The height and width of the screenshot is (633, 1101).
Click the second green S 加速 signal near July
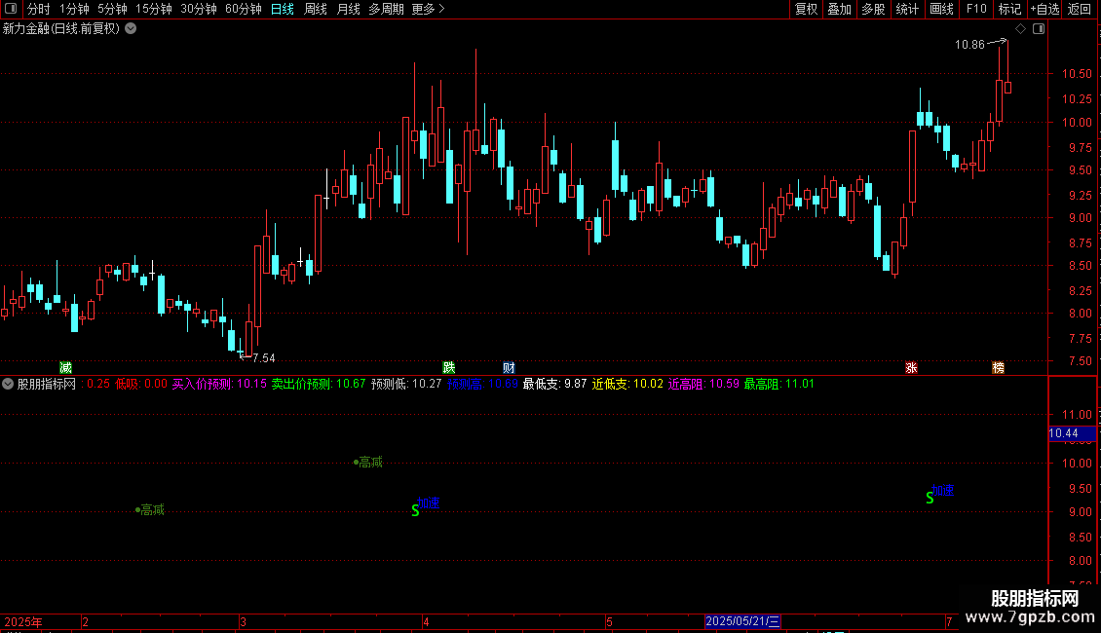click(930, 498)
